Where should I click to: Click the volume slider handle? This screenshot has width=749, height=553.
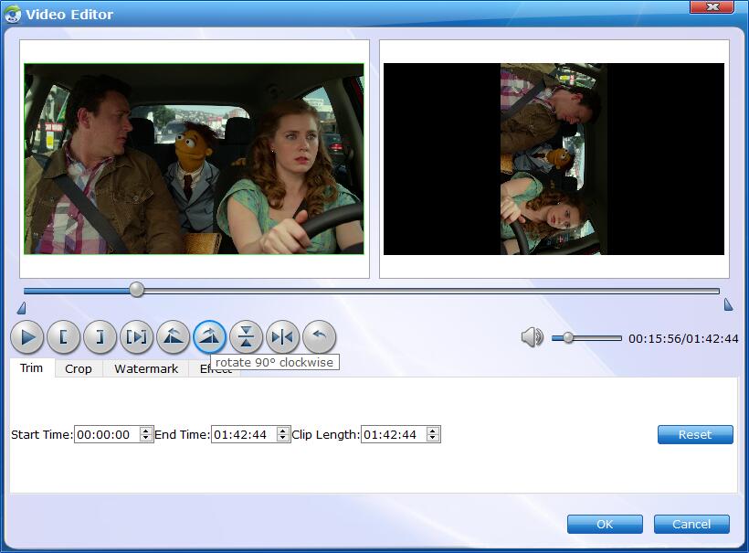click(x=568, y=338)
